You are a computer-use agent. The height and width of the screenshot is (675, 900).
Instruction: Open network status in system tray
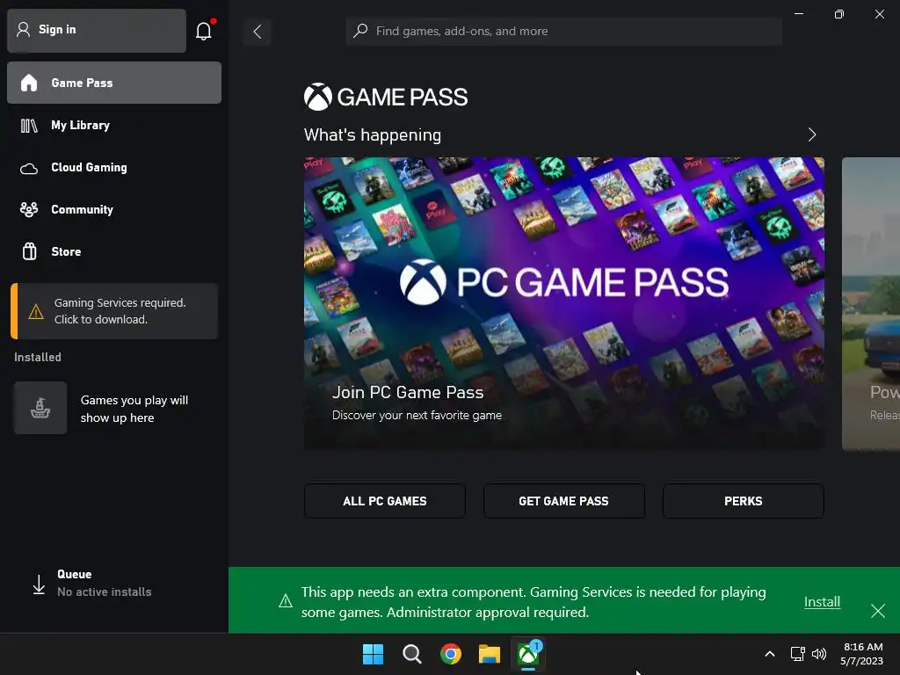pos(797,654)
